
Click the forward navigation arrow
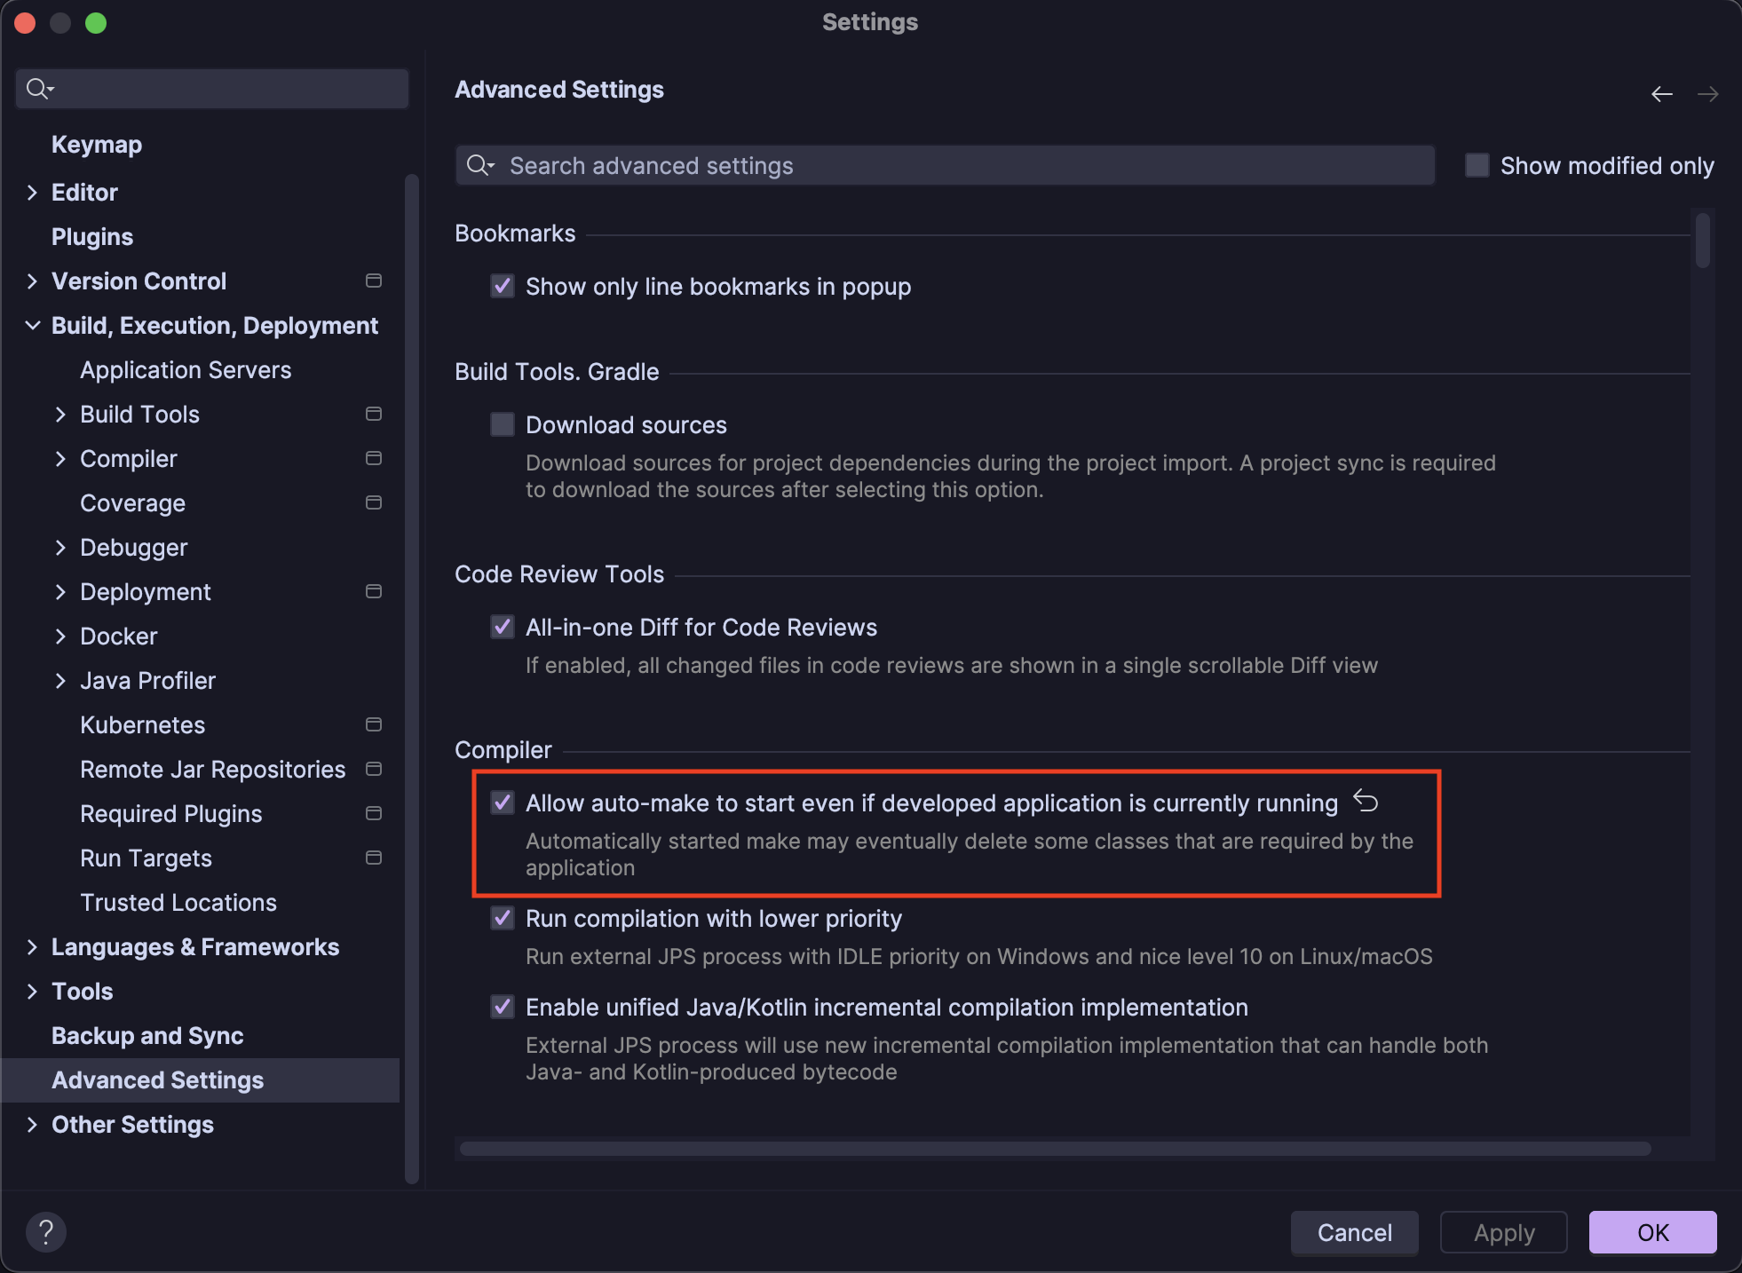pos(1707,94)
